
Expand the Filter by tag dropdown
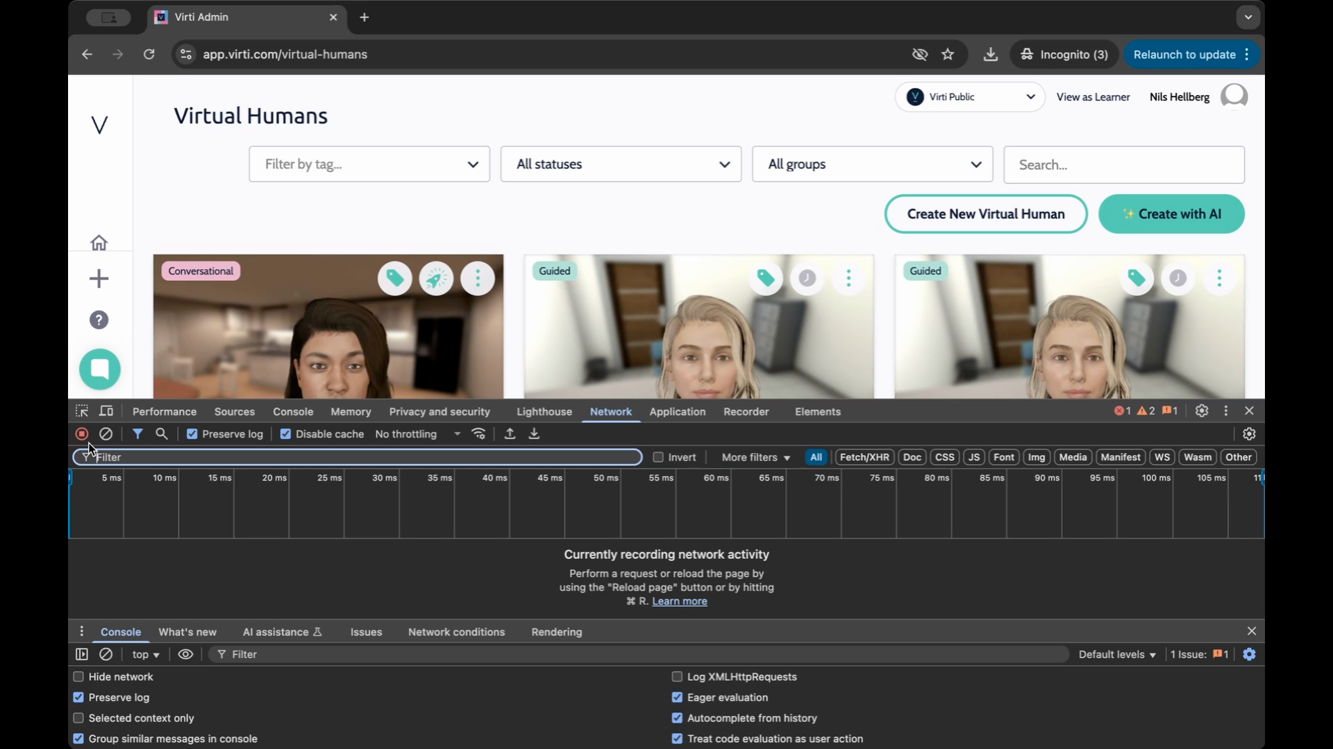[369, 164]
